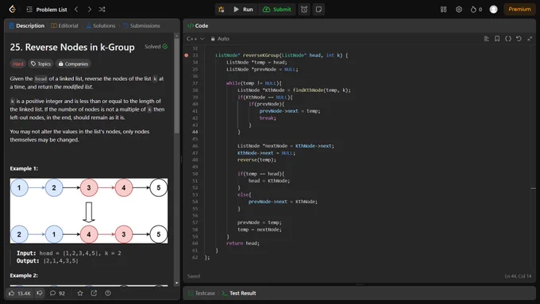The height and width of the screenshot is (304, 540).
Task: Click the Example 1 linked list diagram
Action: pyautogui.click(x=89, y=210)
